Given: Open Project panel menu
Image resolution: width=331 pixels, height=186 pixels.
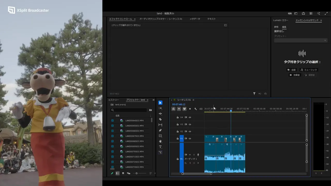Looking at the screenshot, I should tap(147, 100).
